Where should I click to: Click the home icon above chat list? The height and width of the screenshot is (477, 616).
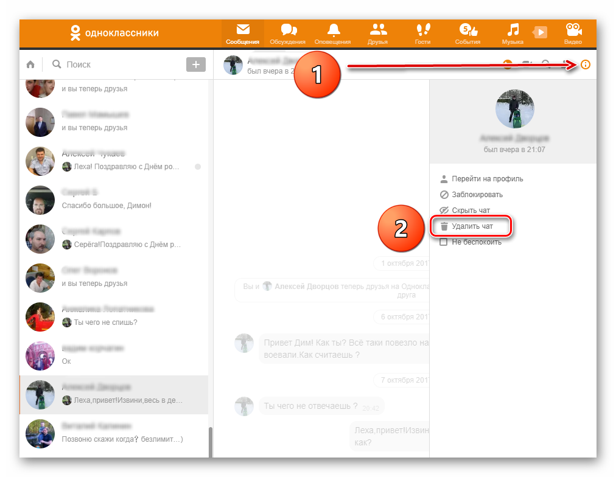(x=30, y=64)
